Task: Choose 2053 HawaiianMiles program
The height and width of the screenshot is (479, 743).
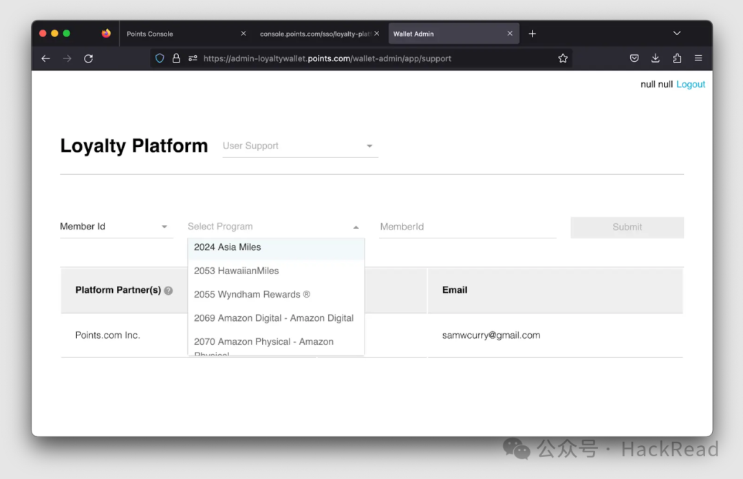Action: point(277,271)
